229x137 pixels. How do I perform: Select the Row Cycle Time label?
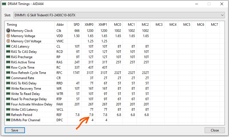point(23,68)
